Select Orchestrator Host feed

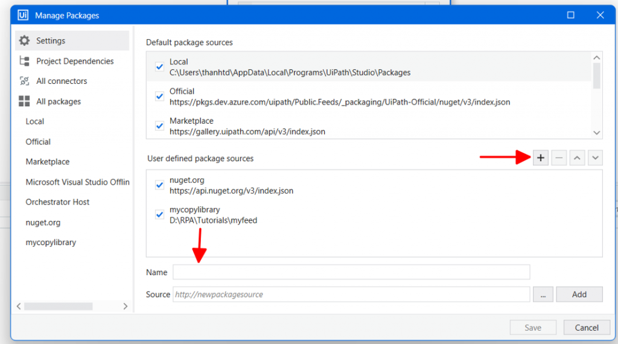pyautogui.click(x=57, y=202)
